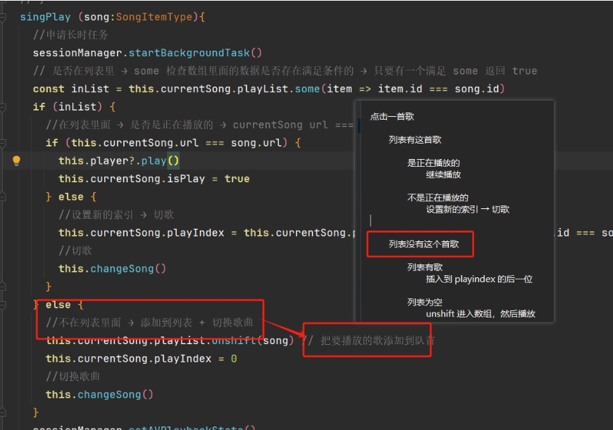The width and height of the screenshot is (613, 430).
Task: Select the 点击一首歌 heading in the note
Action: tap(392, 117)
